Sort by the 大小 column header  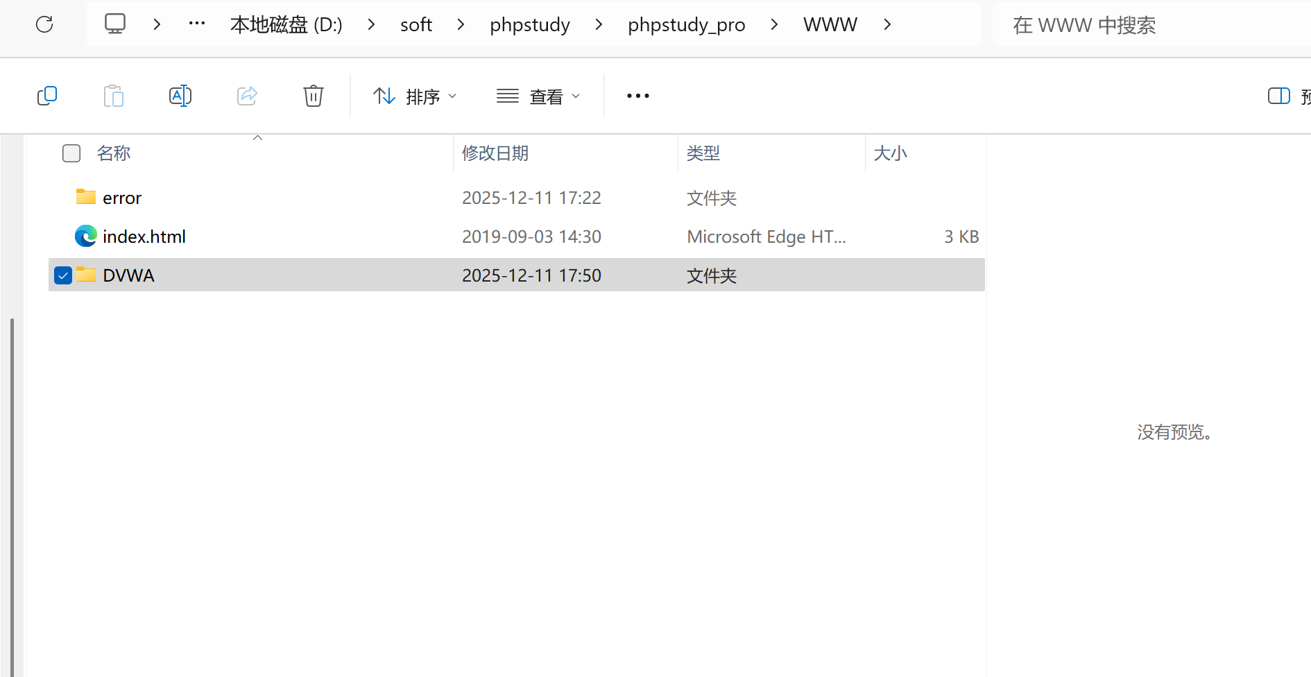click(x=891, y=153)
